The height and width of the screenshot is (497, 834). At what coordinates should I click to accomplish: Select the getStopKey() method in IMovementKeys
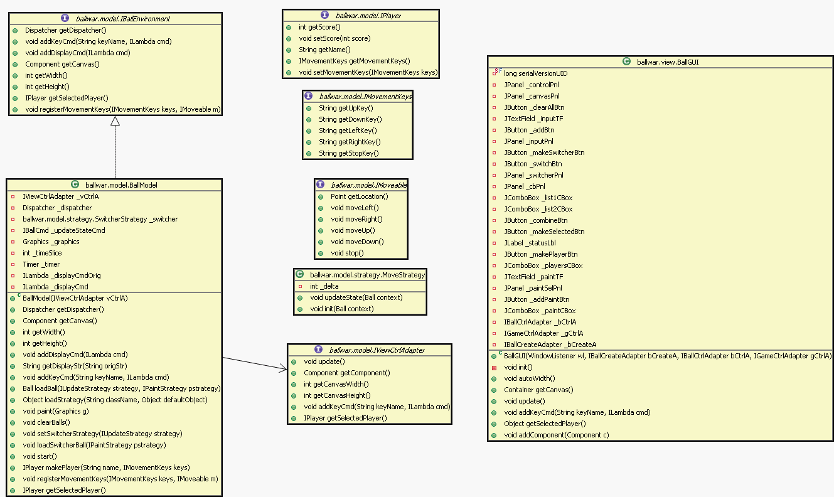coord(348,153)
